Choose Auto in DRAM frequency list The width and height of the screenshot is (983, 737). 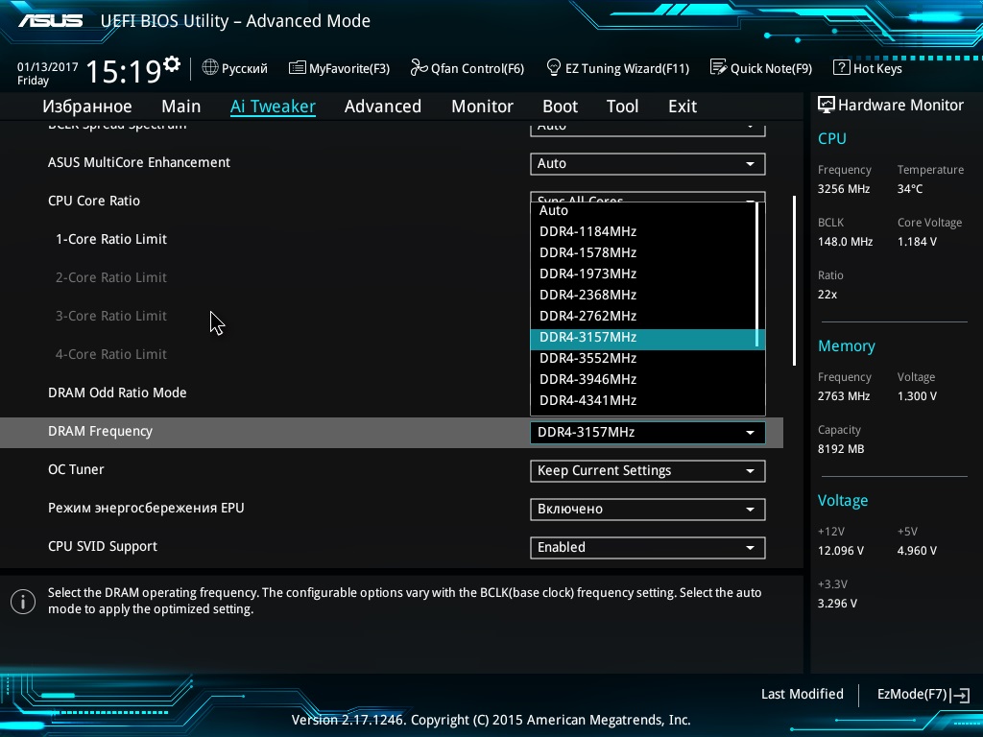pyautogui.click(x=643, y=210)
